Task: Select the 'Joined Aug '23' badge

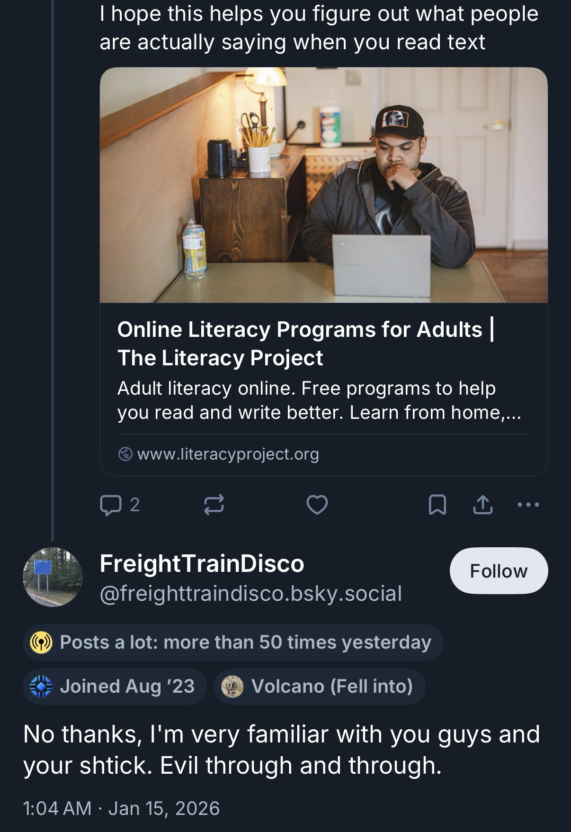Action: point(115,686)
